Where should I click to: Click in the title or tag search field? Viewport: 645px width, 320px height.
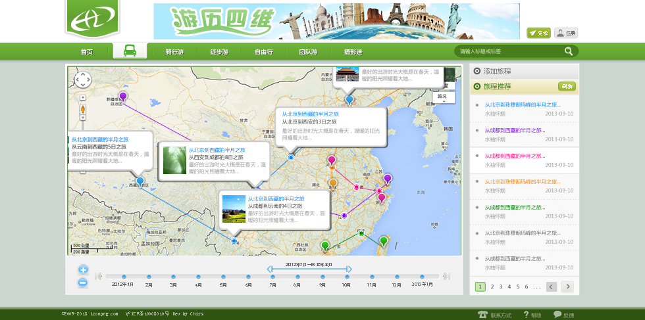[507, 51]
